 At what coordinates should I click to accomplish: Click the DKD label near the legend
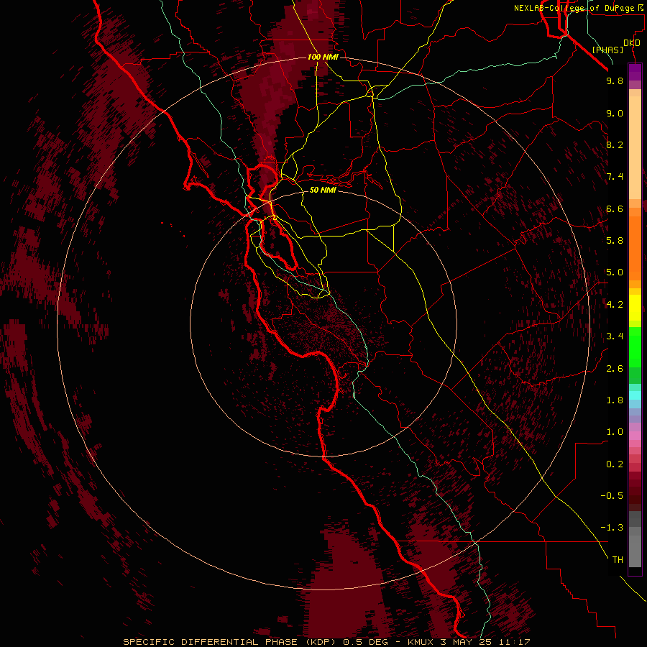click(632, 43)
